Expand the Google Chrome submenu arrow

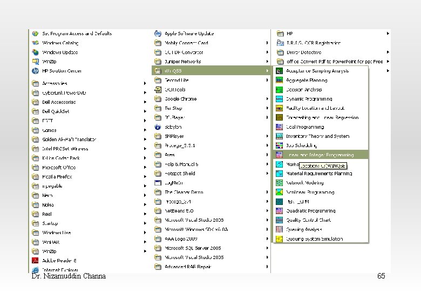tap(267, 99)
